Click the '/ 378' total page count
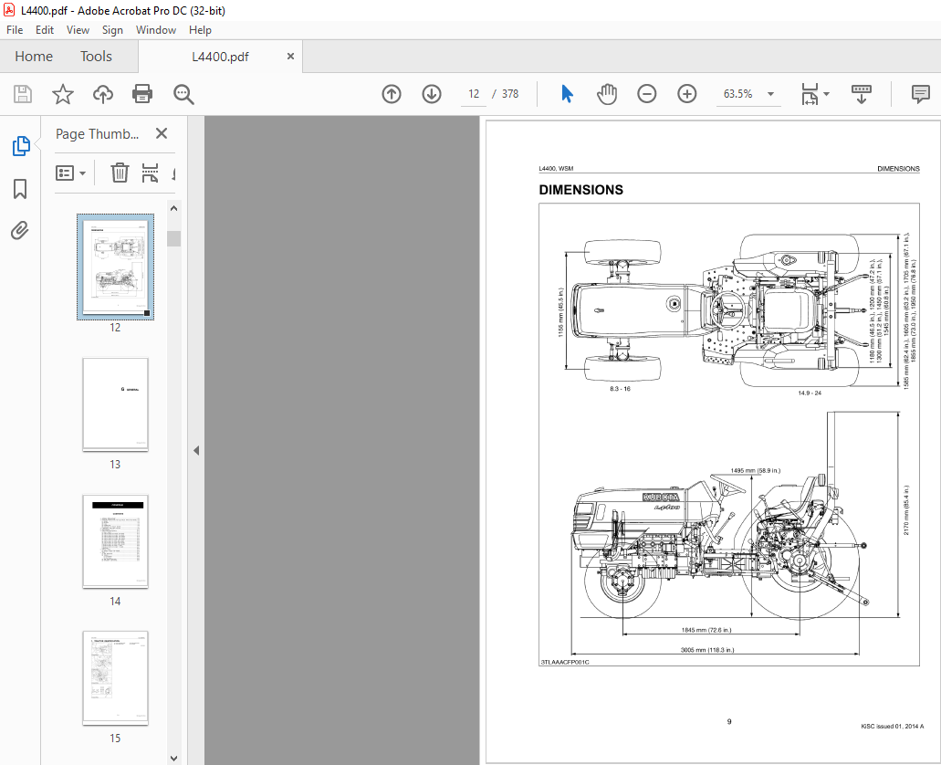Image resolution: width=941 pixels, height=765 pixels. coord(506,94)
